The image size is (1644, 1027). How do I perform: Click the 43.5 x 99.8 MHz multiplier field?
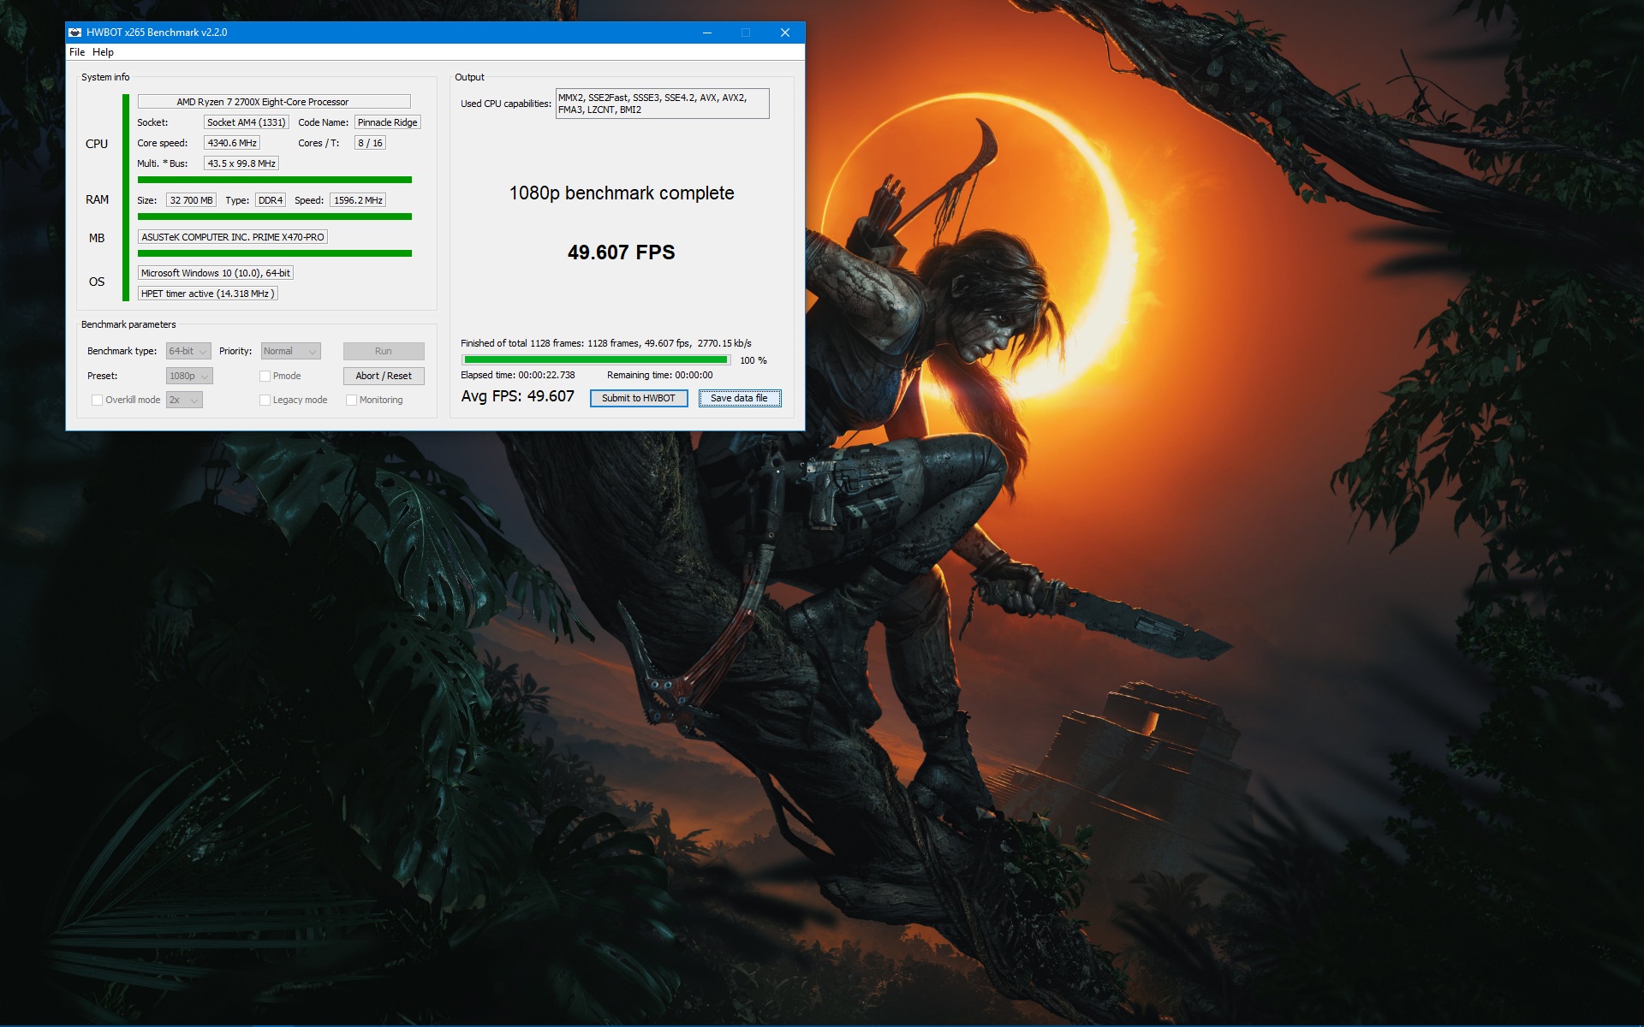click(241, 163)
